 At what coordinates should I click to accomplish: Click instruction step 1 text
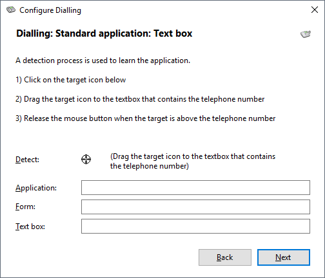click(71, 80)
